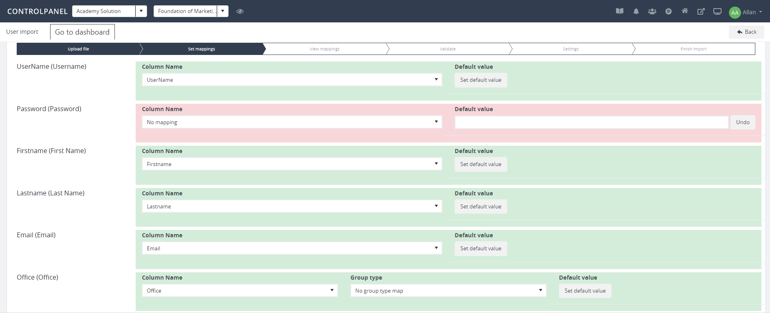Open Office column name dropdown
Screen dimensions: 770x313
(x=240, y=291)
